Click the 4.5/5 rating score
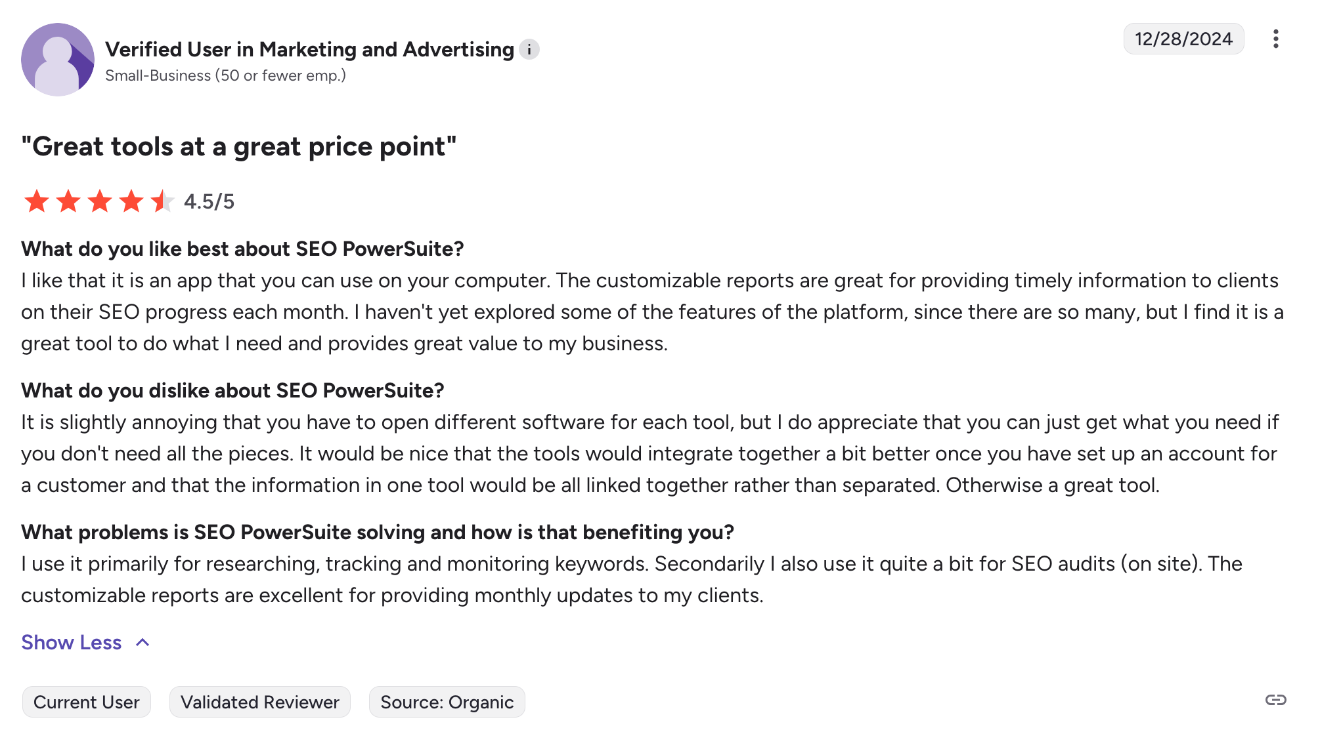The image size is (1320, 732). pyautogui.click(x=209, y=201)
